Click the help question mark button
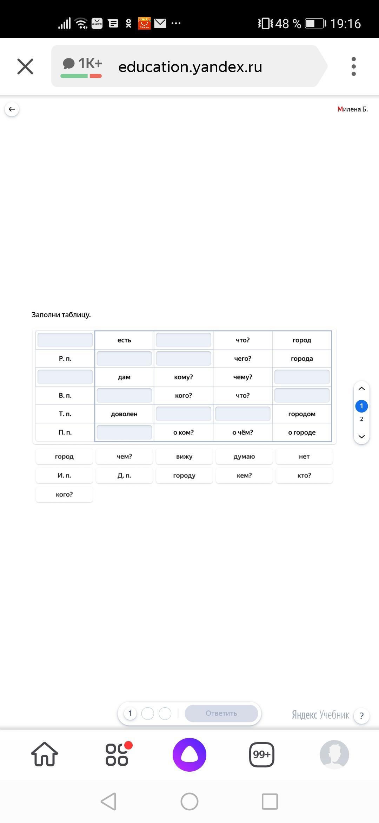Viewport: 379px width, 823px height. (361, 716)
